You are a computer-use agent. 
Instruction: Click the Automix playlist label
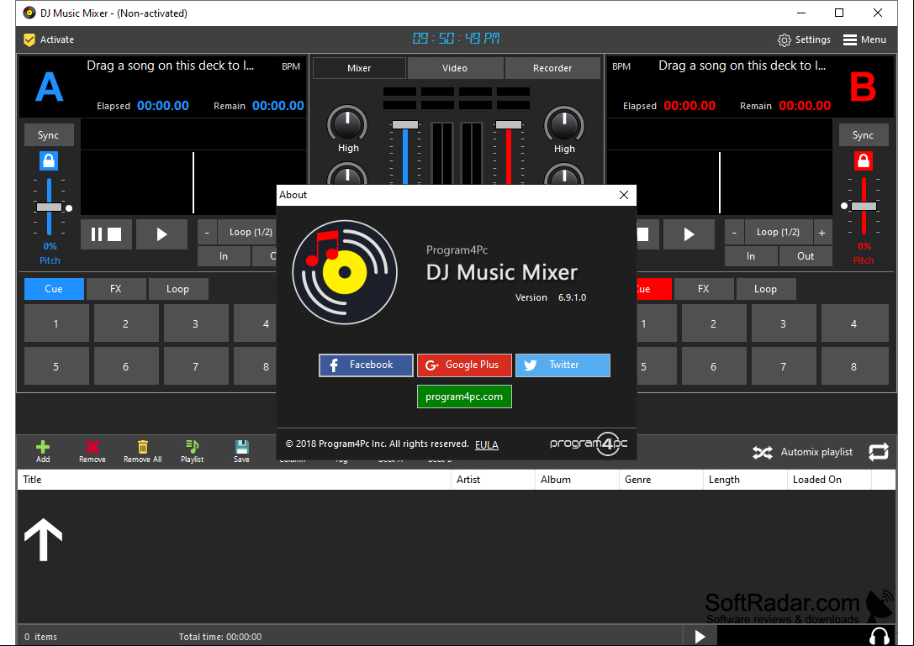816,452
